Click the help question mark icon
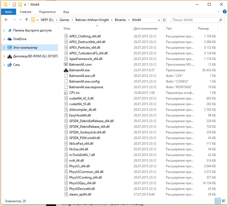The image size is (229, 206). 225,12
